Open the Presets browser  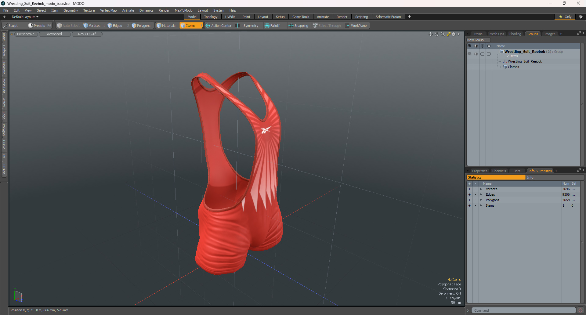[39, 26]
